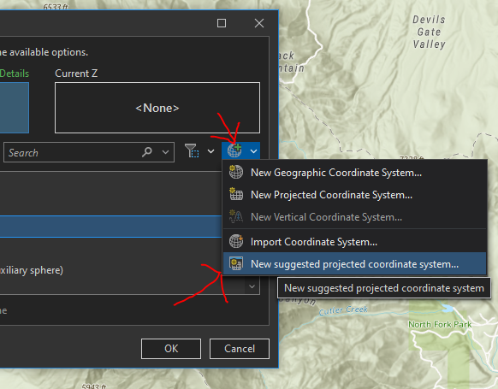Expand the combo box under auxiliary sphere

tap(252, 286)
